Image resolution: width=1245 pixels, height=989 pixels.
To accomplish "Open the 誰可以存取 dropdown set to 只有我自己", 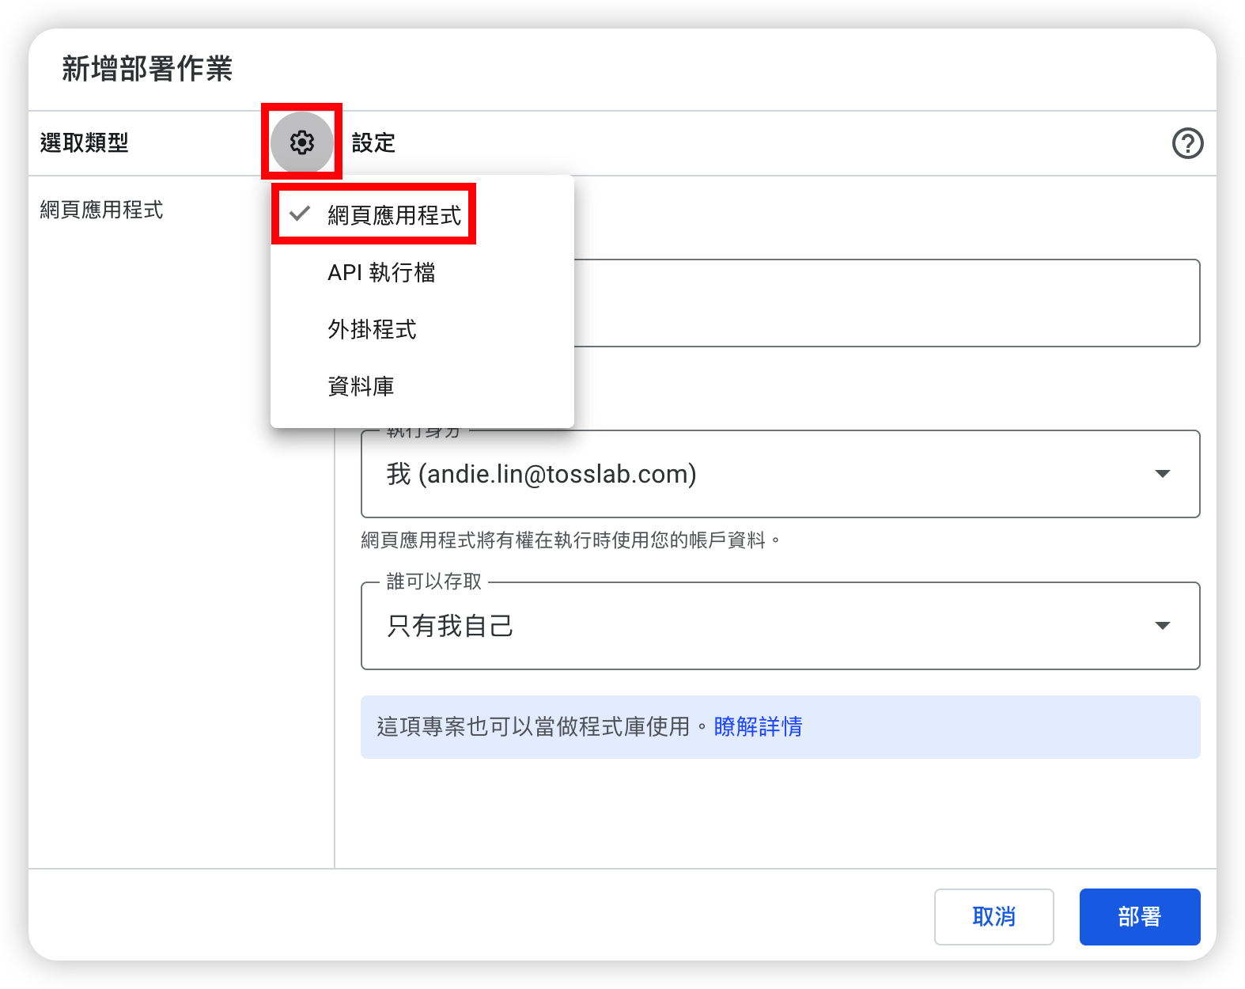I will click(x=759, y=626).
